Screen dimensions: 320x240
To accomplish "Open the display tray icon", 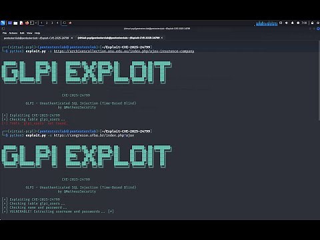I will [x=281, y=23].
